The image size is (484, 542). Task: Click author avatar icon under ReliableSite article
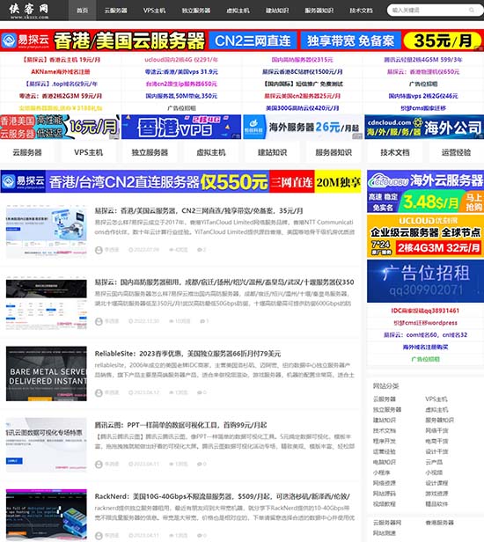point(99,392)
